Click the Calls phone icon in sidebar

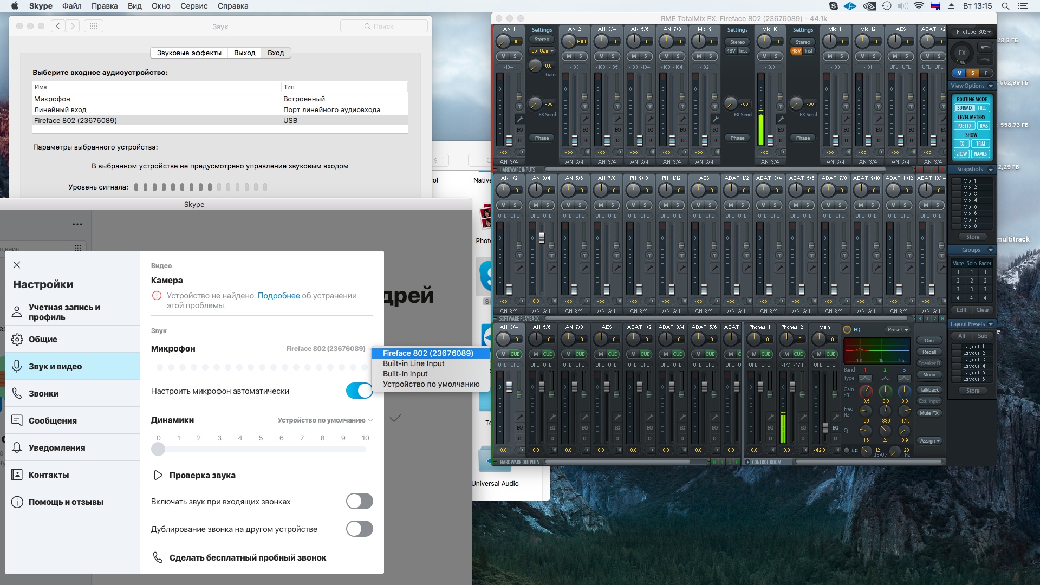tap(17, 393)
